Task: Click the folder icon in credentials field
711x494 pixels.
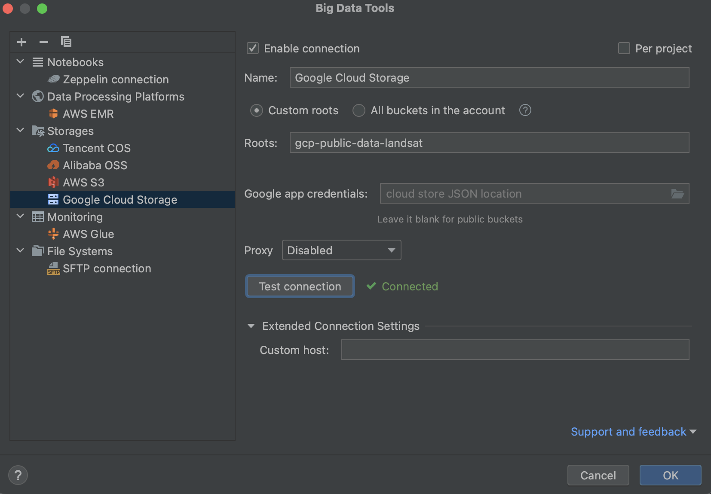Action: (x=677, y=194)
